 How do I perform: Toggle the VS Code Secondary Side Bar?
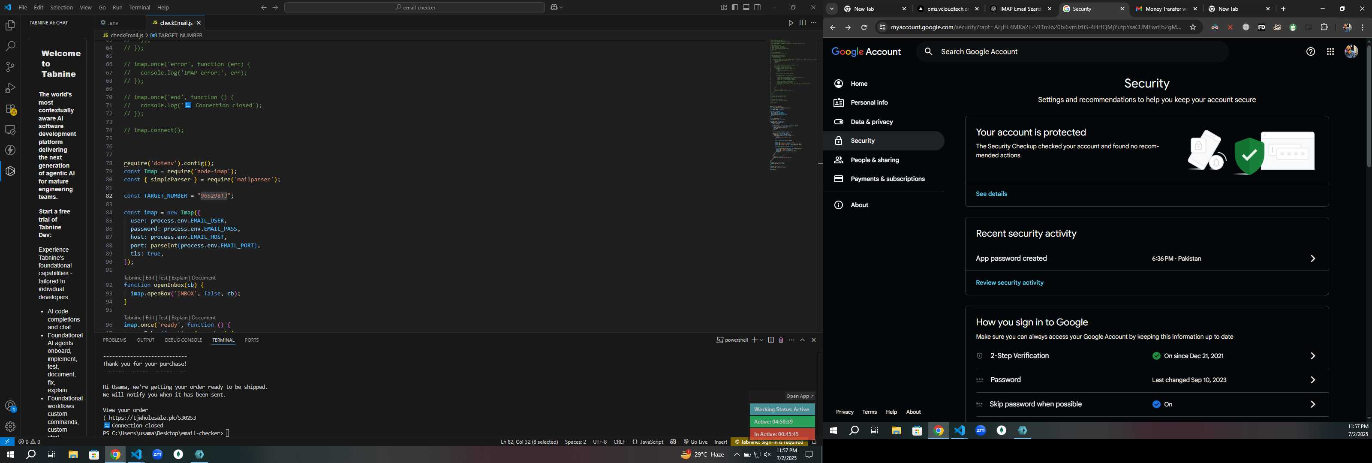click(757, 7)
